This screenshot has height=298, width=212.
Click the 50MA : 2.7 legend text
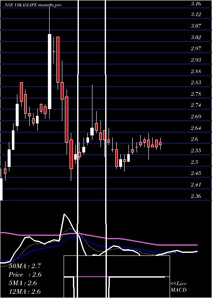[25, 266]
